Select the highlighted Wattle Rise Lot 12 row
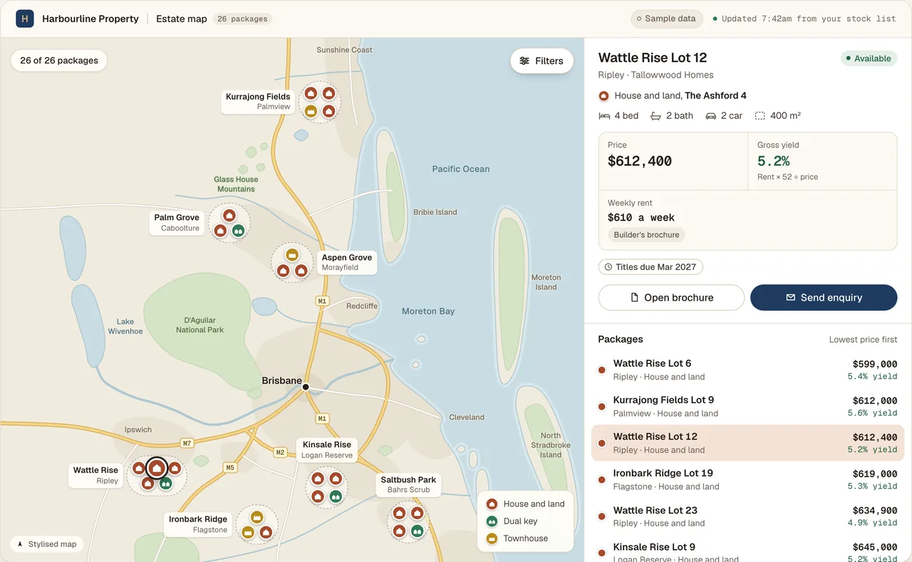Image resolution: width=912 pixels, height=562 pixels. point(748,443)
